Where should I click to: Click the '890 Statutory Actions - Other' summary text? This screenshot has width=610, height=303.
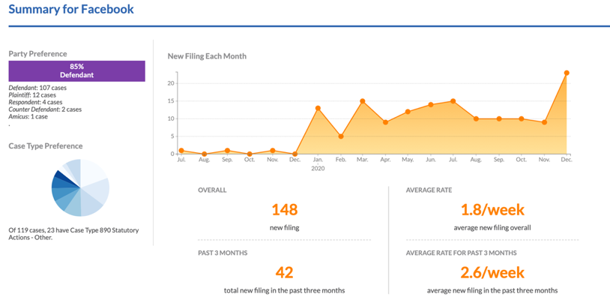[x=73, y=234]
